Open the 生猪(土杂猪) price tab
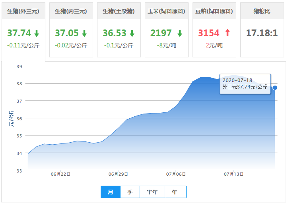This screenshot has width=288, height=204. tap(119, 11)
